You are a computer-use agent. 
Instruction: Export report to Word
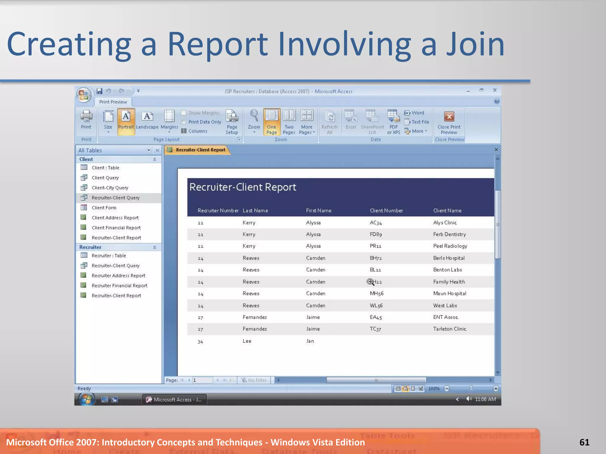[x=414, y=113]
